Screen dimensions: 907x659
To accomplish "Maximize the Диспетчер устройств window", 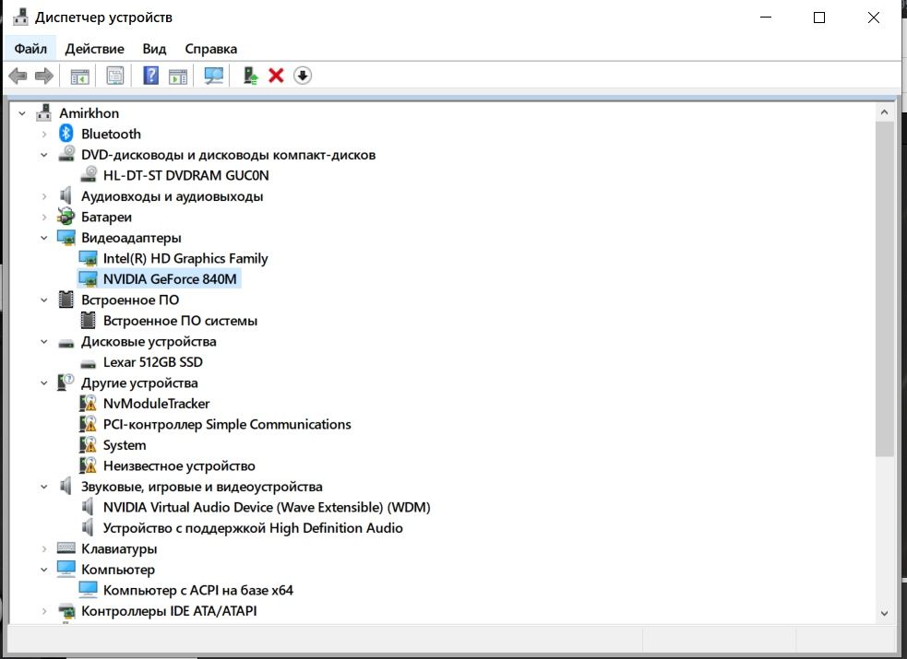I will [x=819, y=18].
